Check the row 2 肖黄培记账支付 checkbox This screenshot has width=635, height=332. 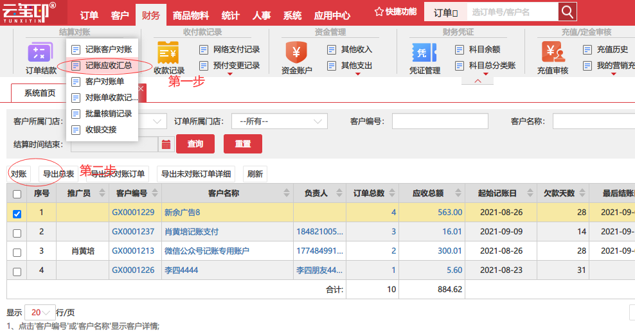pos(17,233)
